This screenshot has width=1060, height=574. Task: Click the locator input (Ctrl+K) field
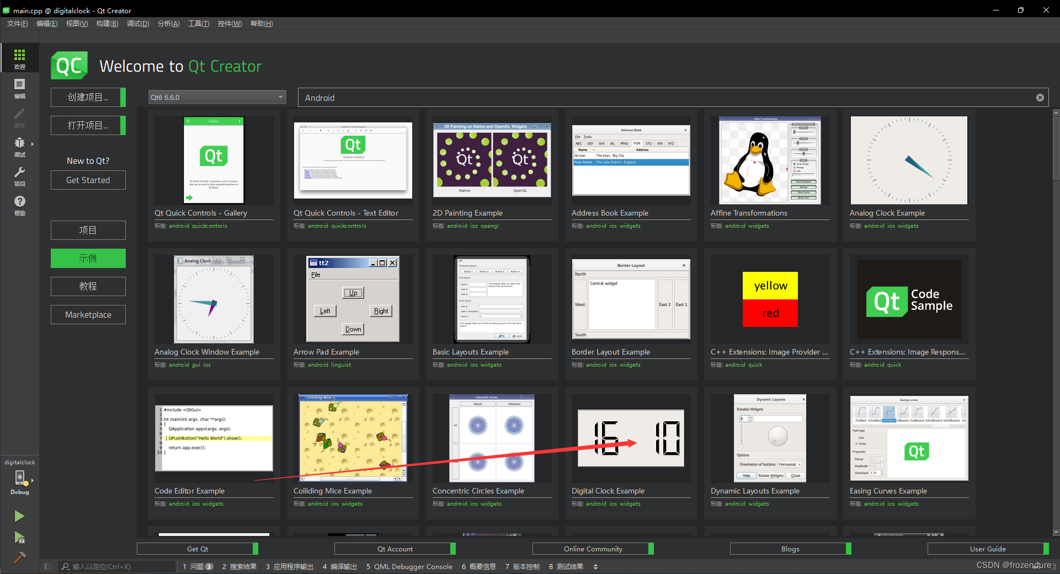118,566
